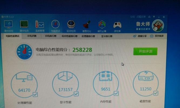Open the title bar dropdown menu icon
The height and width of the screenshot is (108, 180).
coord(154,17)
